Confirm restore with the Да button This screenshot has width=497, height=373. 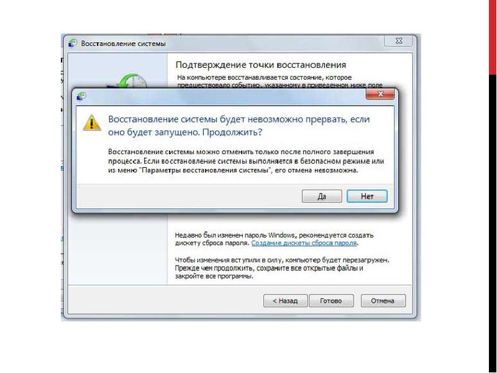coord(322,196)
